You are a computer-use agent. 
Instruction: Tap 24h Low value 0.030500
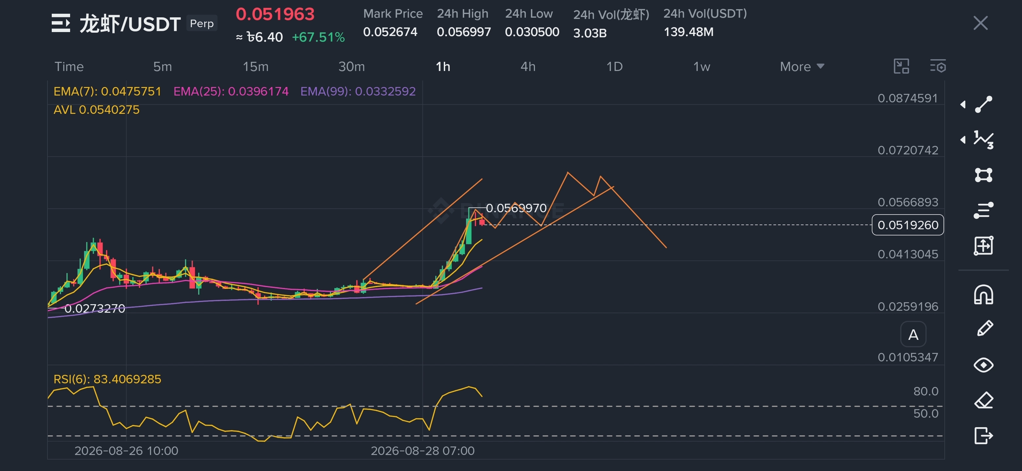click(x=532, y=32)
